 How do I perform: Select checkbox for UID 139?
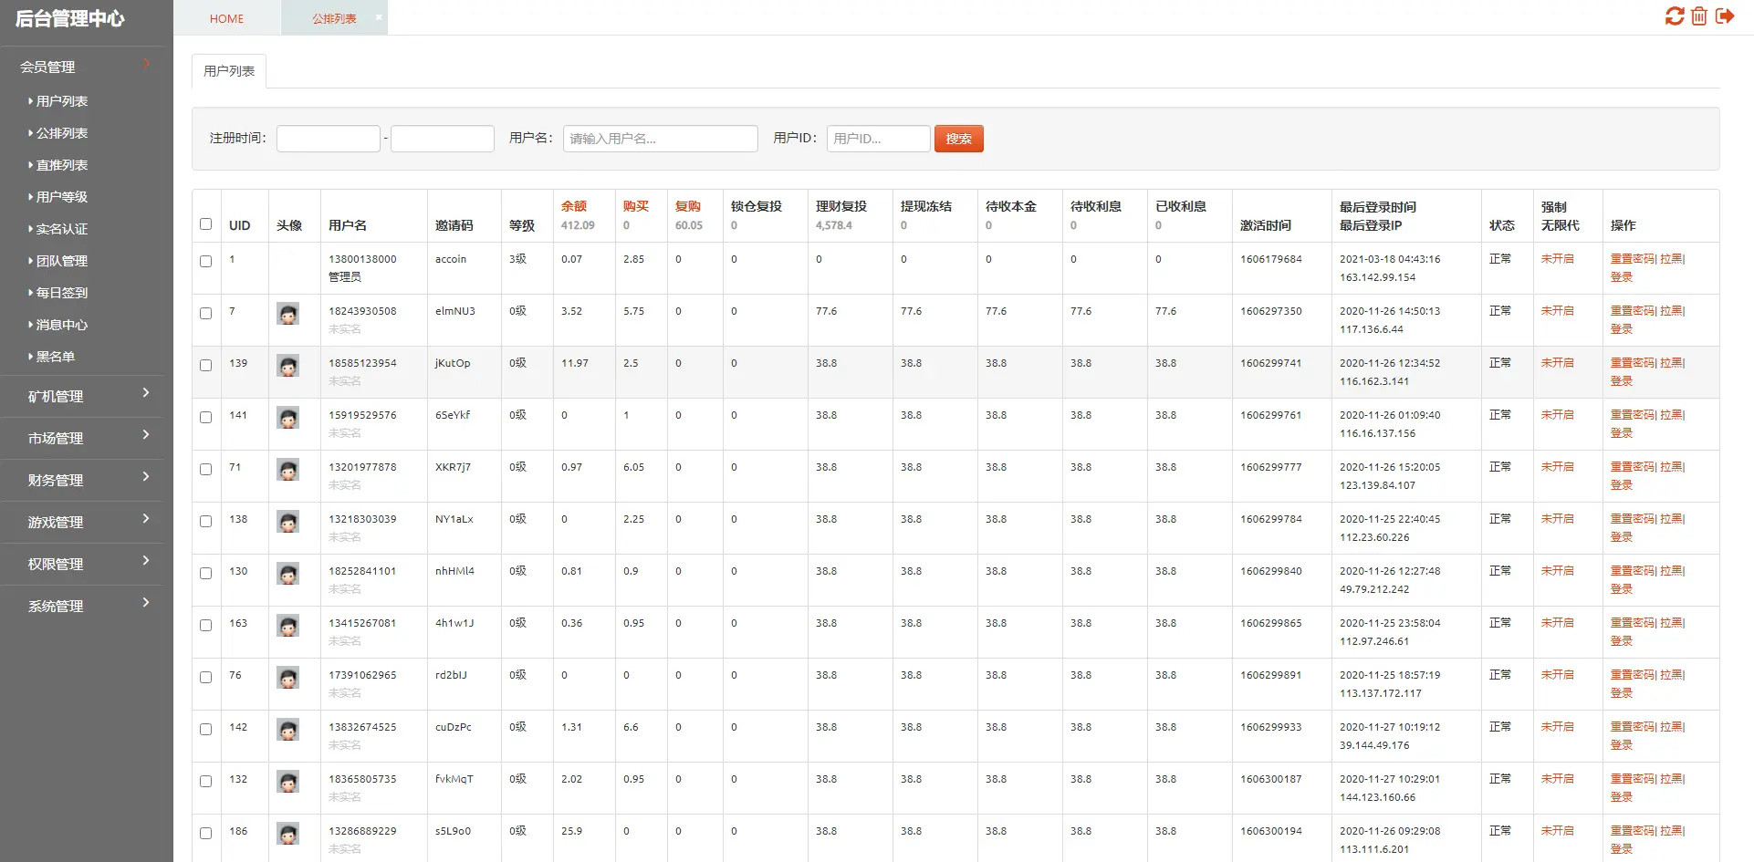click(x=205, y=365)
